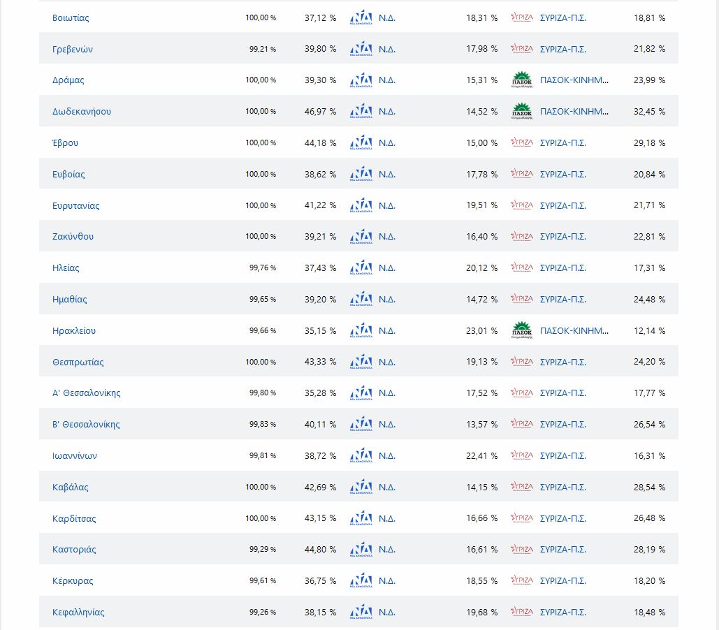The image size is (719, 630).
Task: Go to the Β' Θεσσαλονίκης district page
Action: tap(87, 425)
